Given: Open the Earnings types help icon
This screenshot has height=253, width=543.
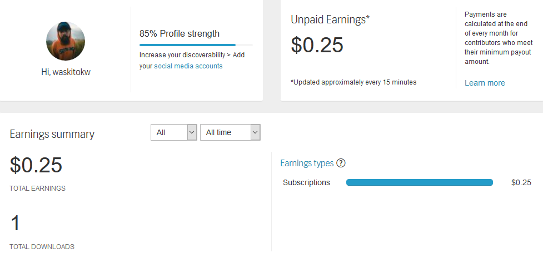Looking at the screenshot, I should click(x=341, y=163).
